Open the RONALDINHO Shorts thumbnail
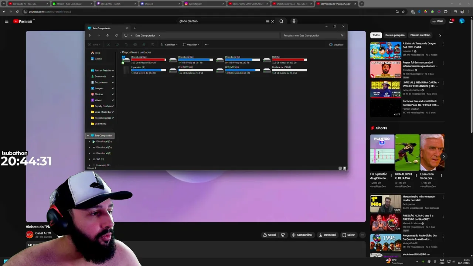The height and width of the screenshot is (266, 473). [407, 153]
